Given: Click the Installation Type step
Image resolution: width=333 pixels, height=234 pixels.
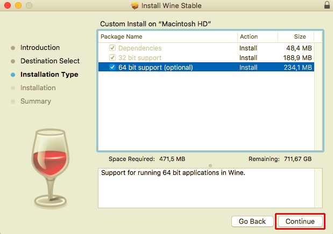Looking at the screenshot, I should point(49,75).
